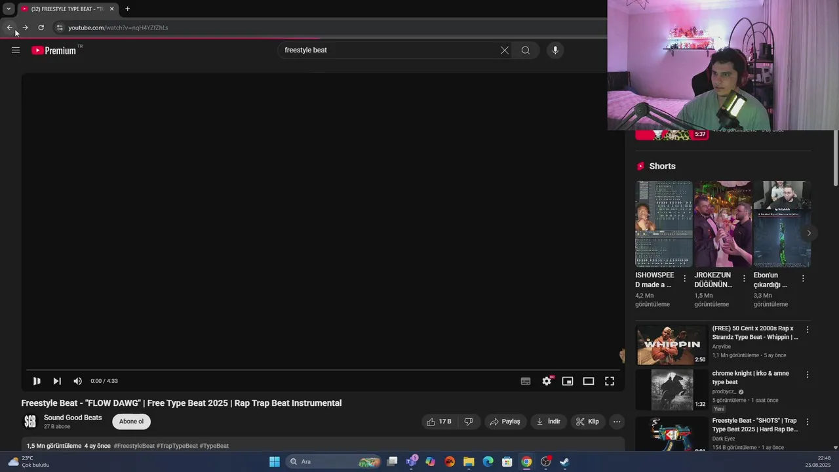Seek on the video progress bar
Screen dimensions: 839x472
(x=322, y=370)
